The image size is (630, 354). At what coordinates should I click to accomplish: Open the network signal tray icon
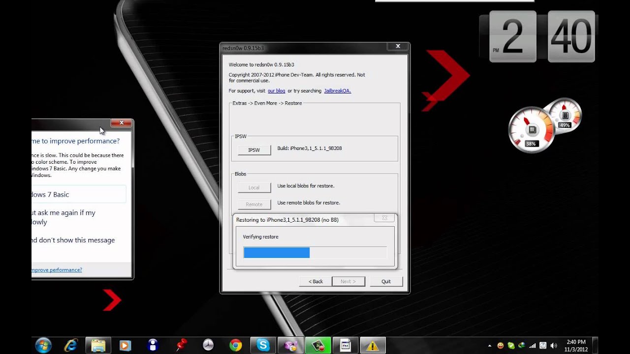532,346
